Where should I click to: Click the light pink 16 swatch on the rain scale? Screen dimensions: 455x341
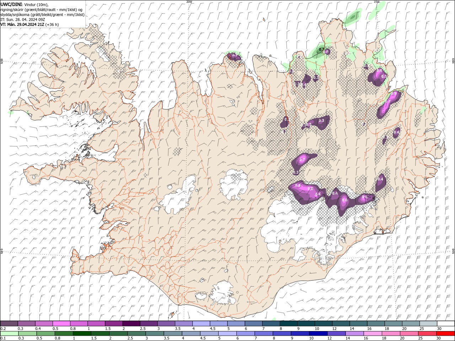pos(373,334)
